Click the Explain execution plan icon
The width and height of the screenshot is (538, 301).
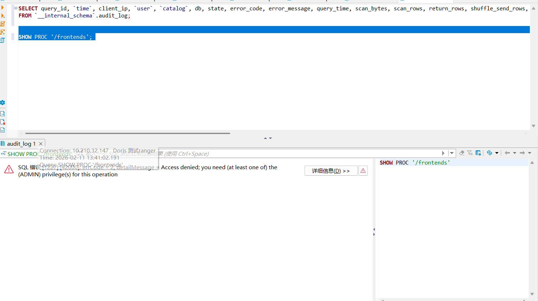pos(2,40)
